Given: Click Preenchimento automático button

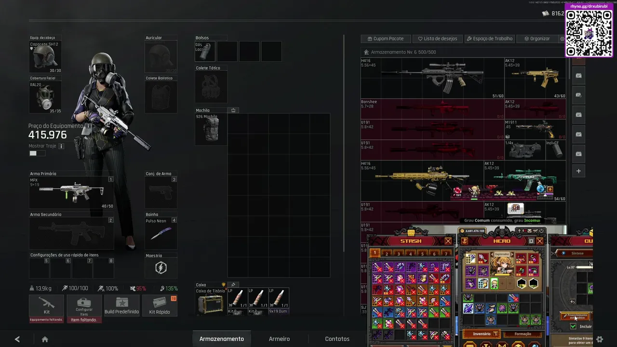Looking at the screenshot, I should [575, 316].
